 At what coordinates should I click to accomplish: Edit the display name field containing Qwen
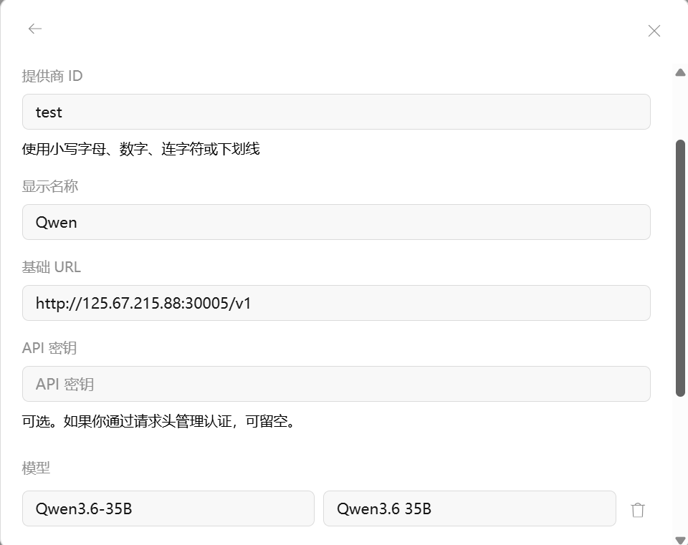pyautogui.click(x=336, y=222)
